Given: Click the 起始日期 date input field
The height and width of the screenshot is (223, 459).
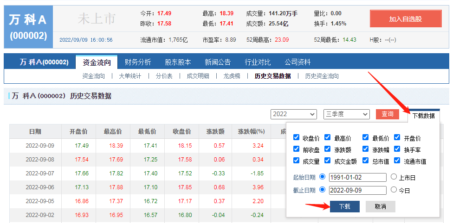Looking at the screenshot, I should pyautogui.click(x=357, y=177).
